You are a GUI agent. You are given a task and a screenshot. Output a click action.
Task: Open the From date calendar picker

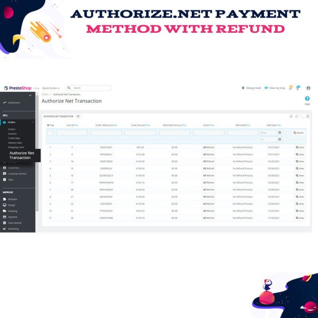pyautogui.click(x=280, y=132)
